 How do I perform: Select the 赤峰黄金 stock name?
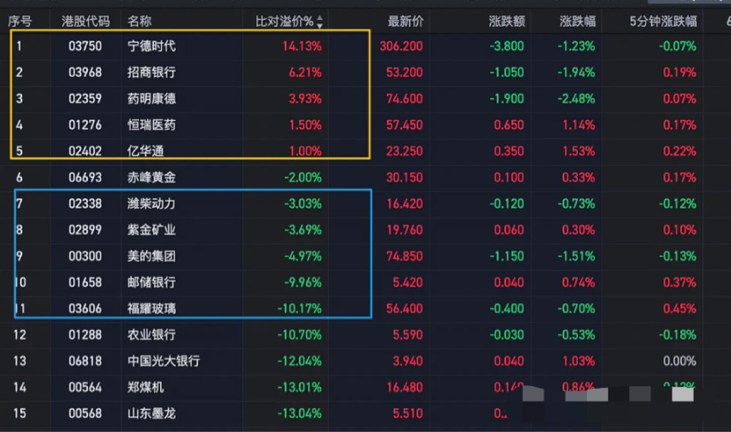tap(151, 178)
